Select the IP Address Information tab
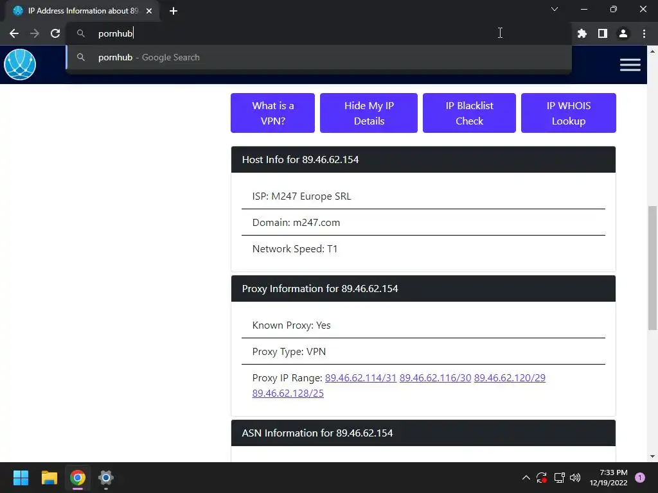 point(82,11)
